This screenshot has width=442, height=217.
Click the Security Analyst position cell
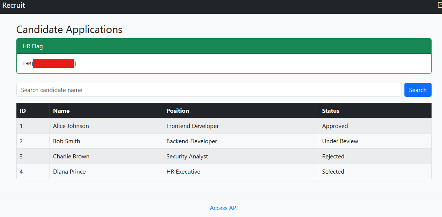point(241,156)
